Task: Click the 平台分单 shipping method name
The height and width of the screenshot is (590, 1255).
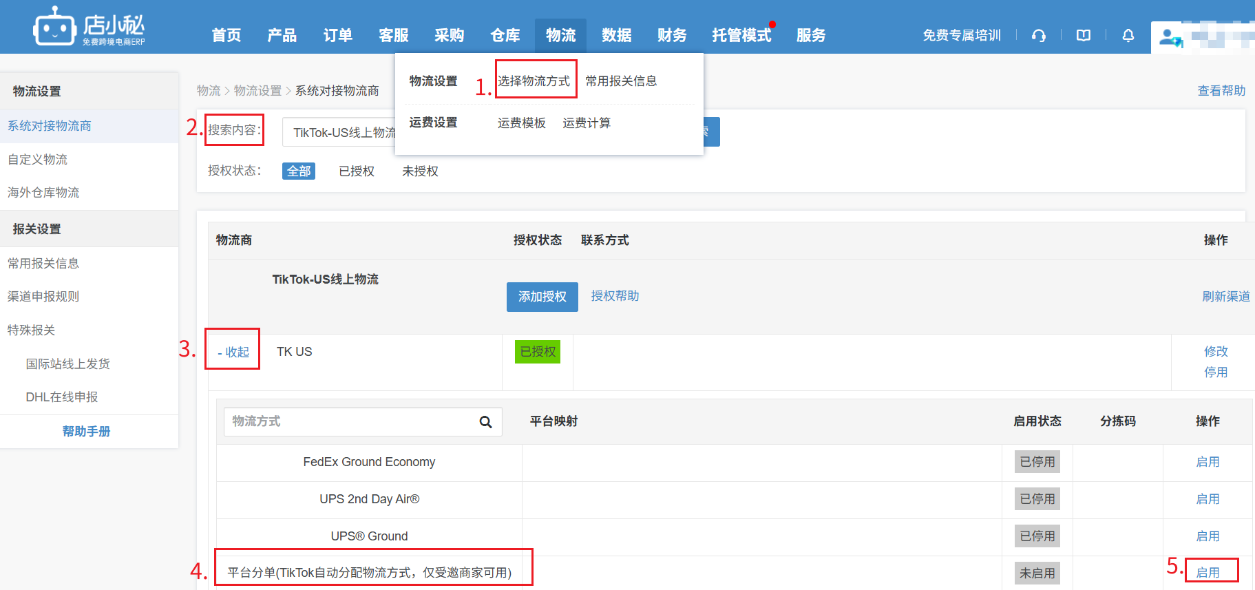Action: pyautogui.click(x=370, y=573)
